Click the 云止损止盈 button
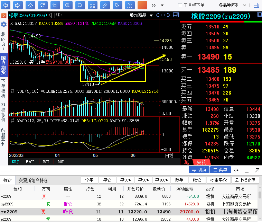 (x=245, y=180)
